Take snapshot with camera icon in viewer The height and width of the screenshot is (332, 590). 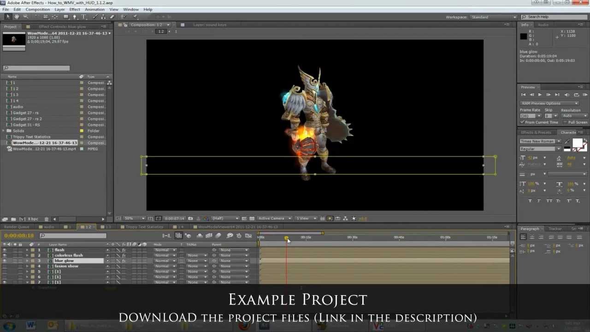(x=190, y=219)
